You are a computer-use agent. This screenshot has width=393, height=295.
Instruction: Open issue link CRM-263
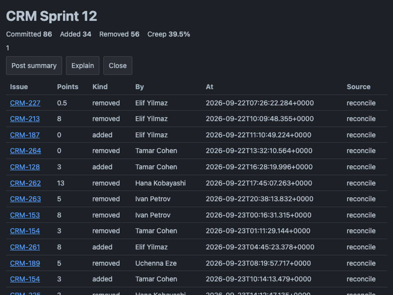click(x=26, y=199)
